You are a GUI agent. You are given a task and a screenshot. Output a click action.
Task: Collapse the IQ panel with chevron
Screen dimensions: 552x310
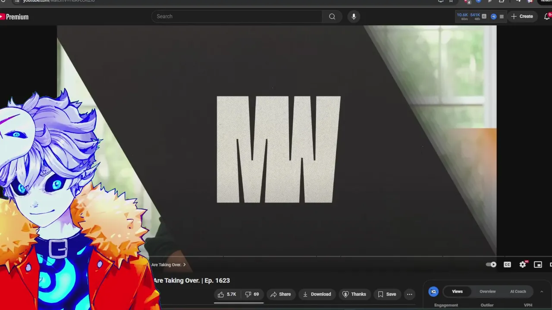click(542, 291)
